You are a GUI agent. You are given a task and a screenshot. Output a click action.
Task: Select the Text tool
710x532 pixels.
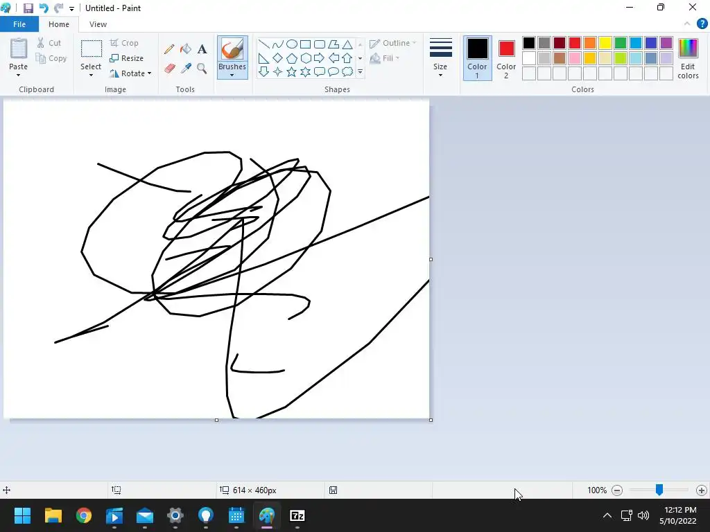tap(202, 49)
